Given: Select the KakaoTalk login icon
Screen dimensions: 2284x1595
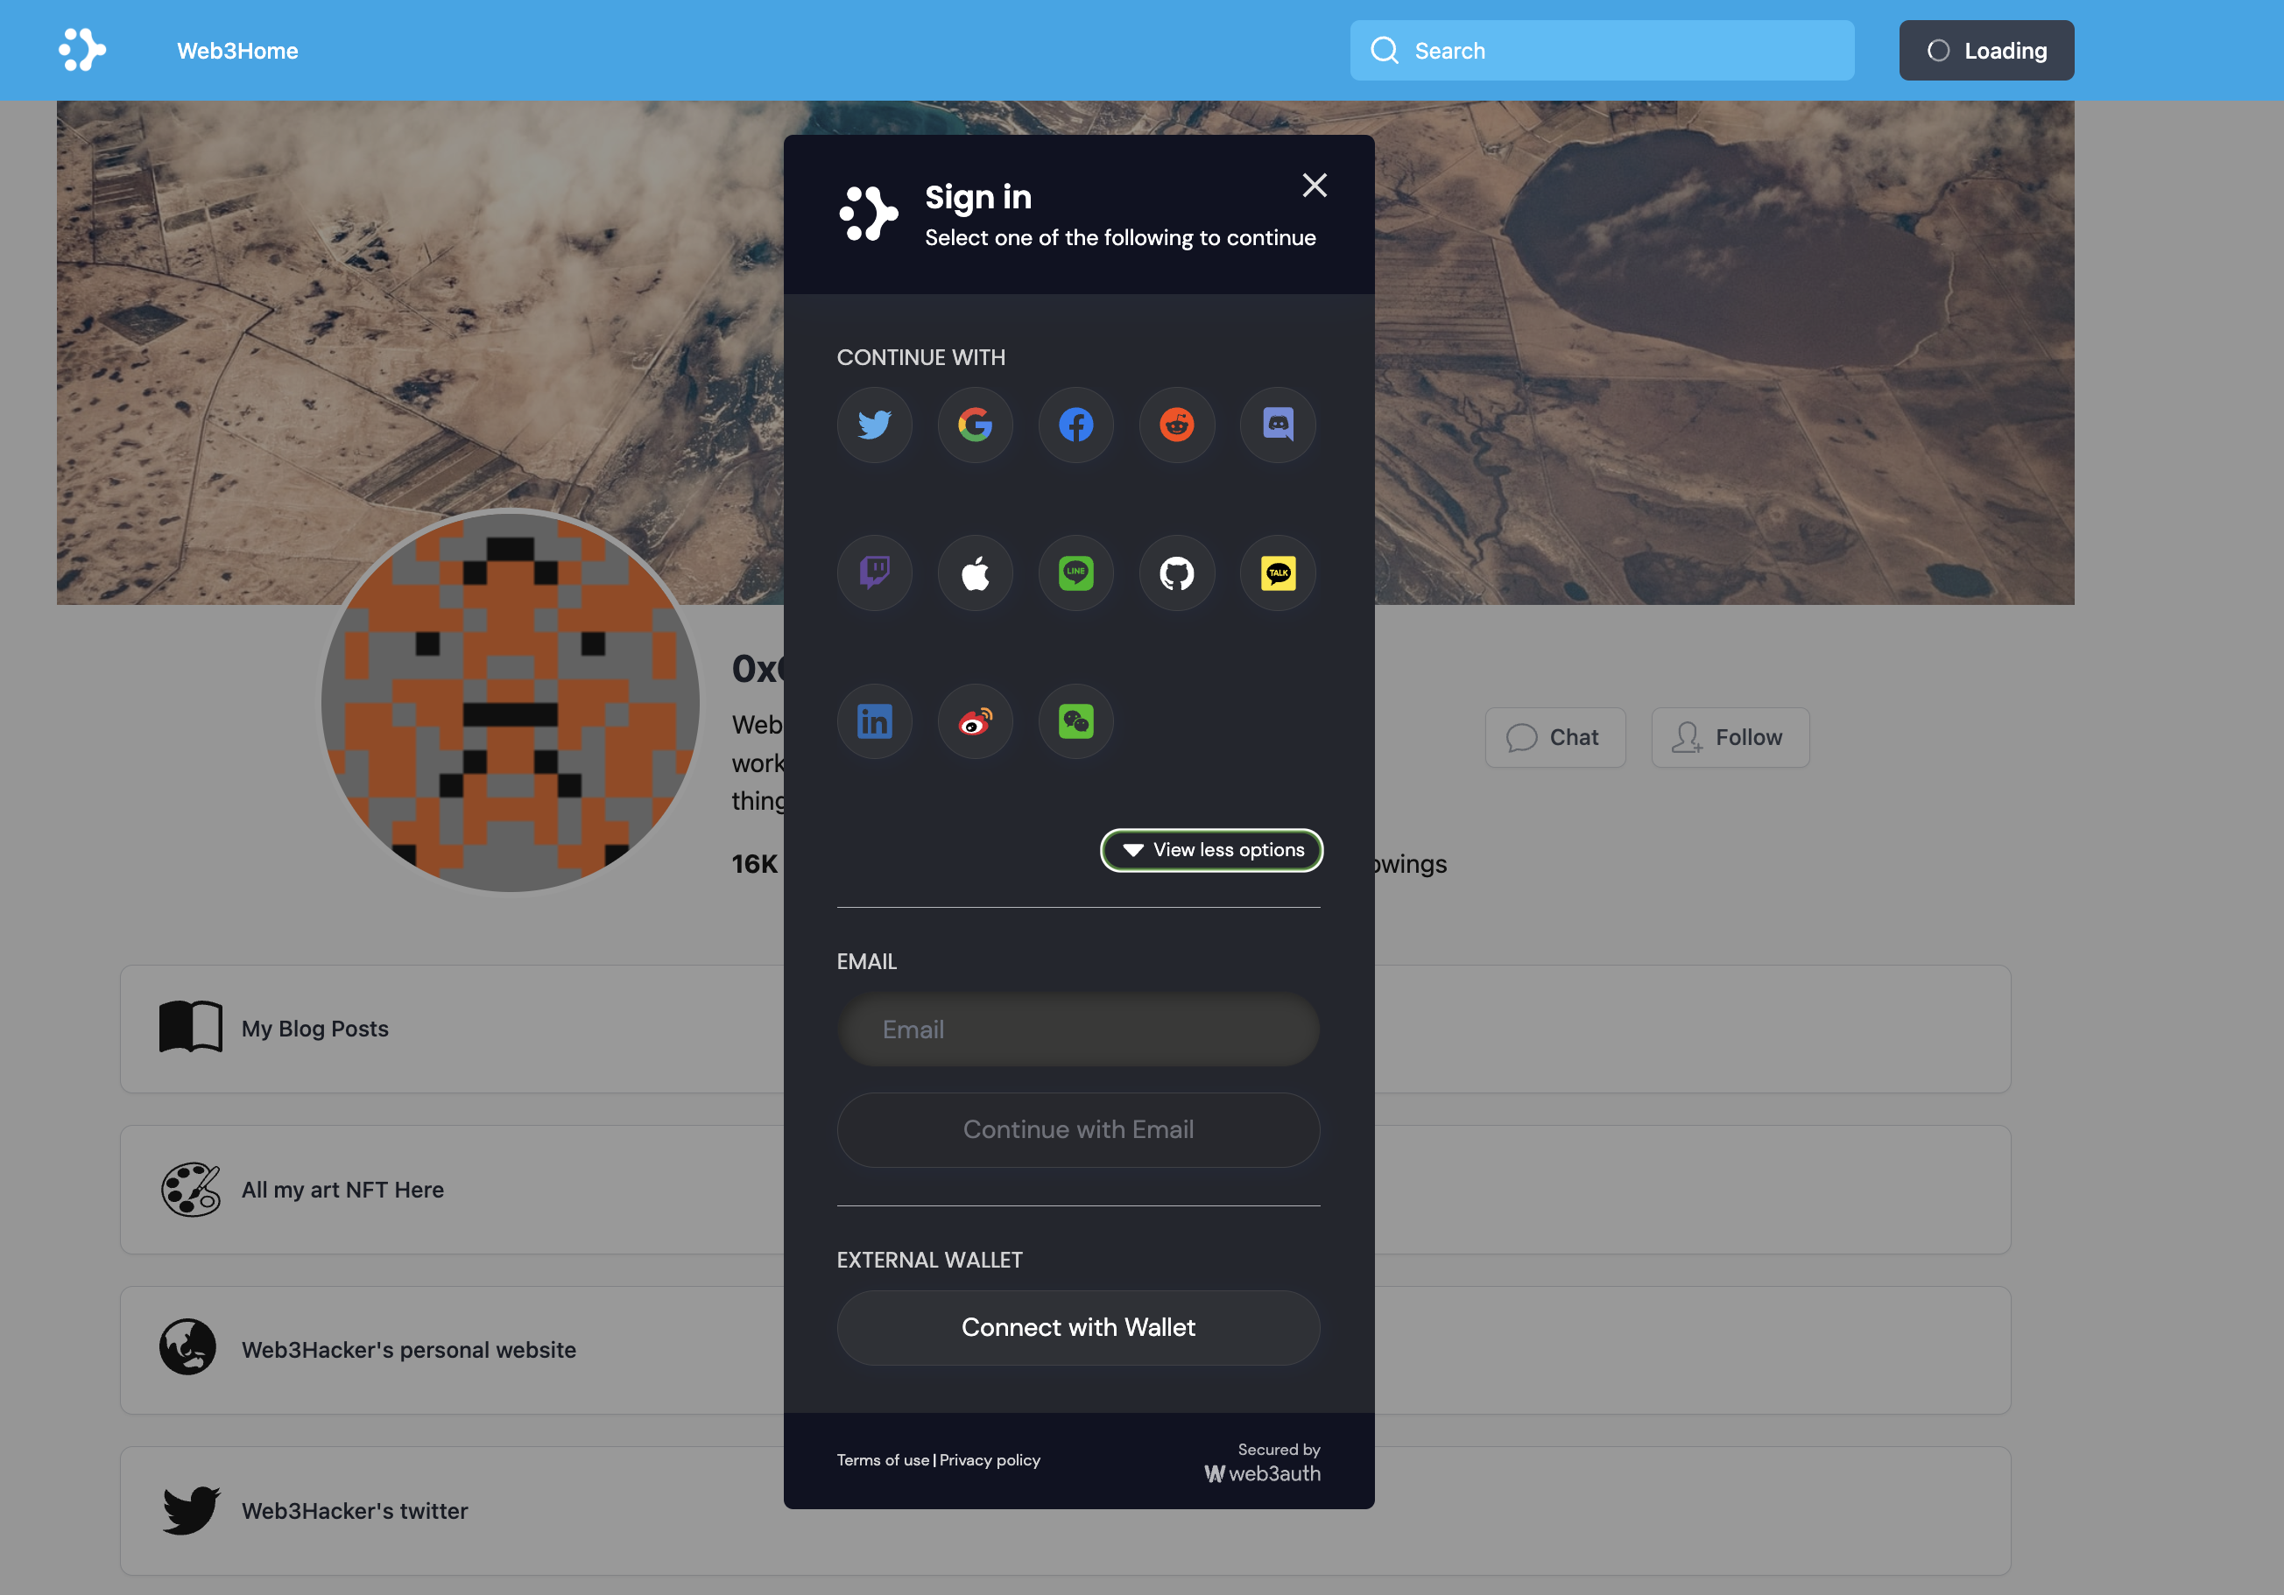Looking at the screenshot, I should point(1277,573).
